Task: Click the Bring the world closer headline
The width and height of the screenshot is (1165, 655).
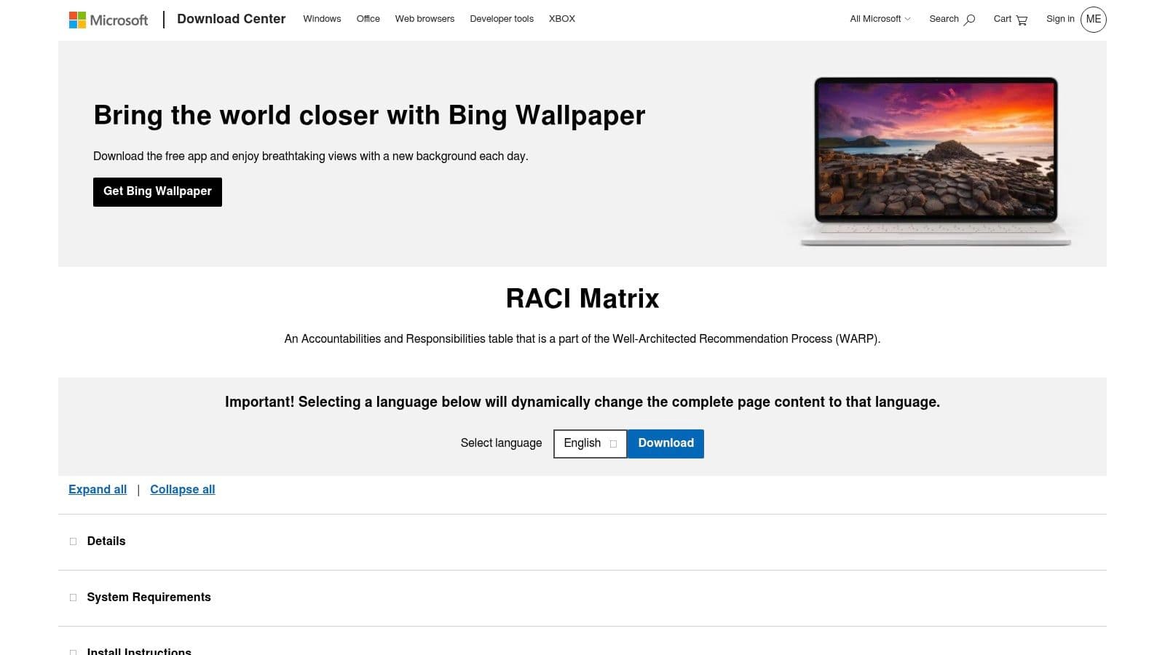Action: (x=369, y=116)
